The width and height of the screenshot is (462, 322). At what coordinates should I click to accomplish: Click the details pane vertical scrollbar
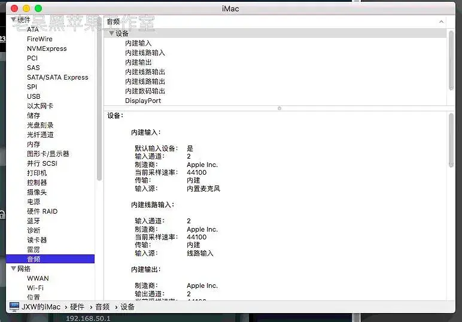pos(451,140)
